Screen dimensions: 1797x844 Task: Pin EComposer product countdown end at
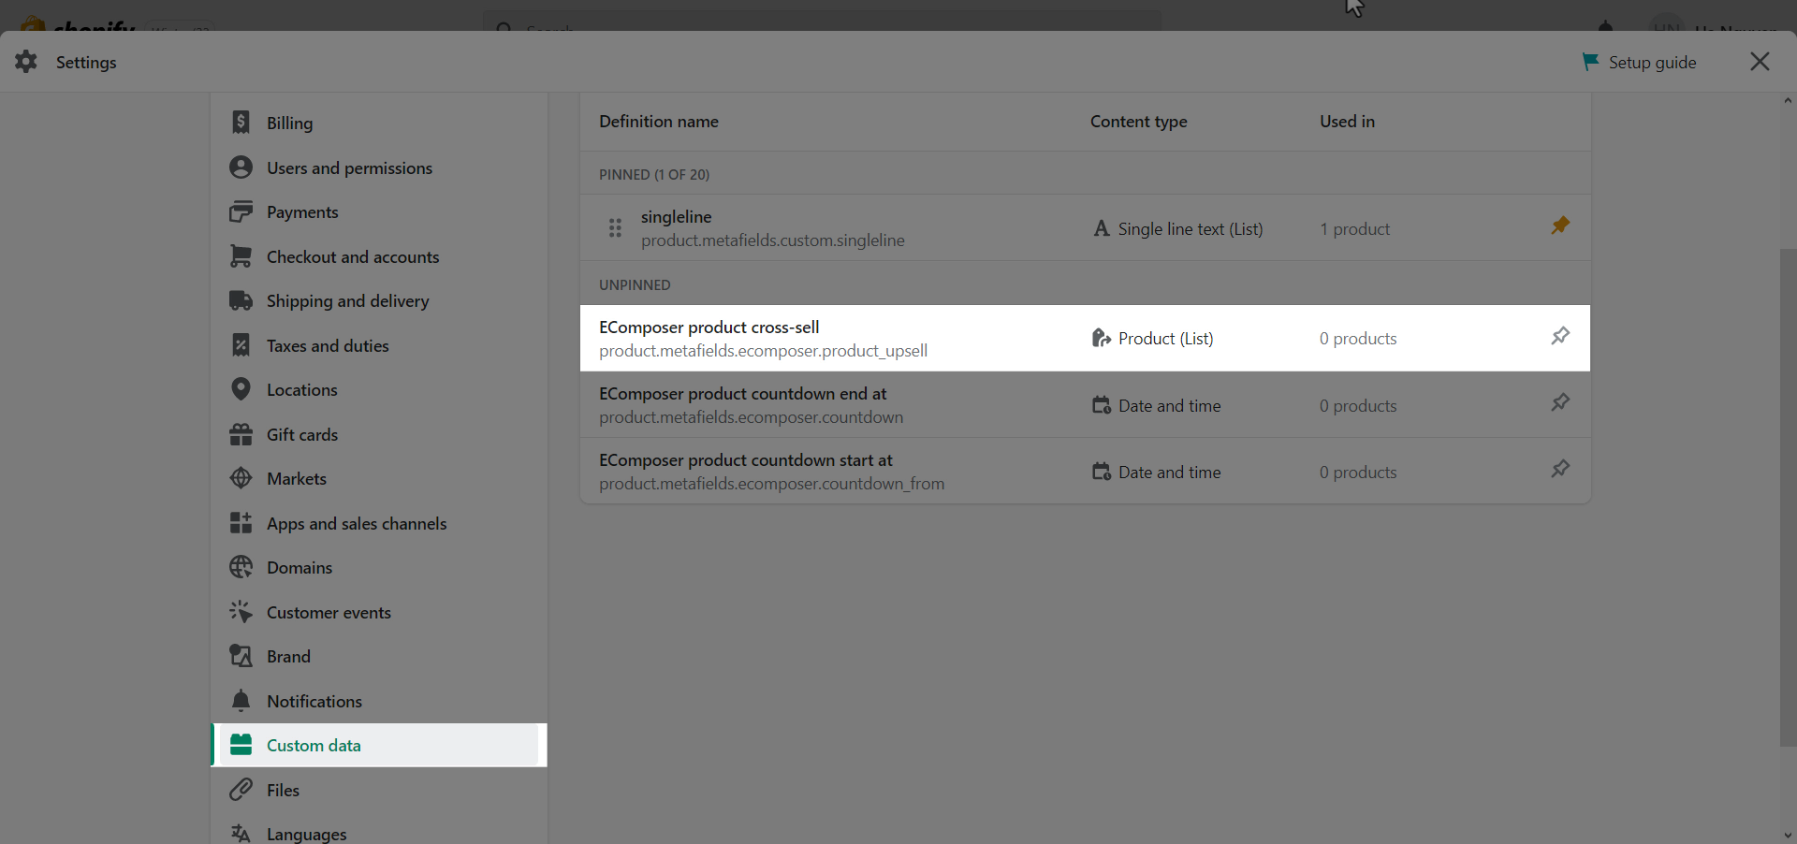click(1560, 402)
